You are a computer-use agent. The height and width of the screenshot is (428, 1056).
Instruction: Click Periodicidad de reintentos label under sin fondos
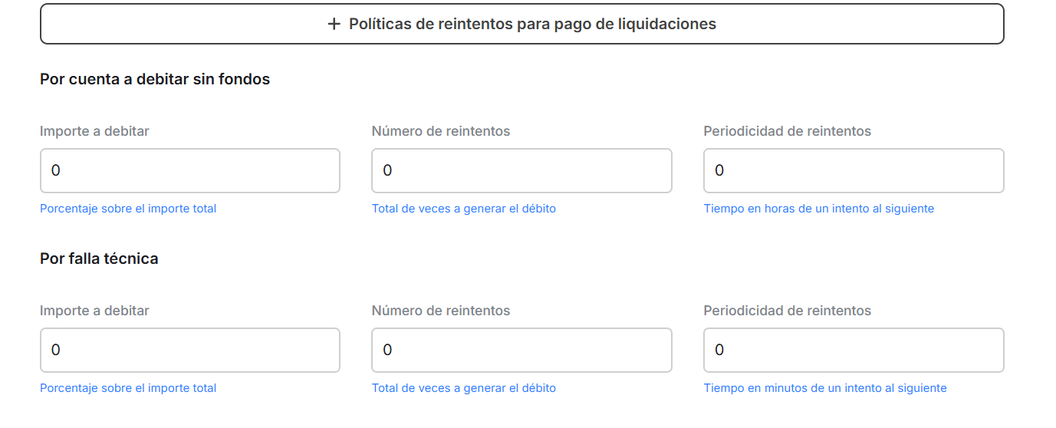tap(788, 131)
